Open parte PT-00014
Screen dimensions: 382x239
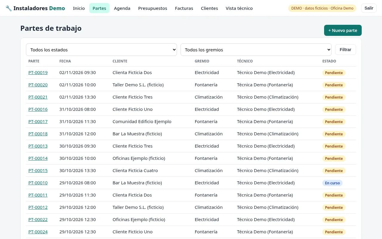(38, 158)
